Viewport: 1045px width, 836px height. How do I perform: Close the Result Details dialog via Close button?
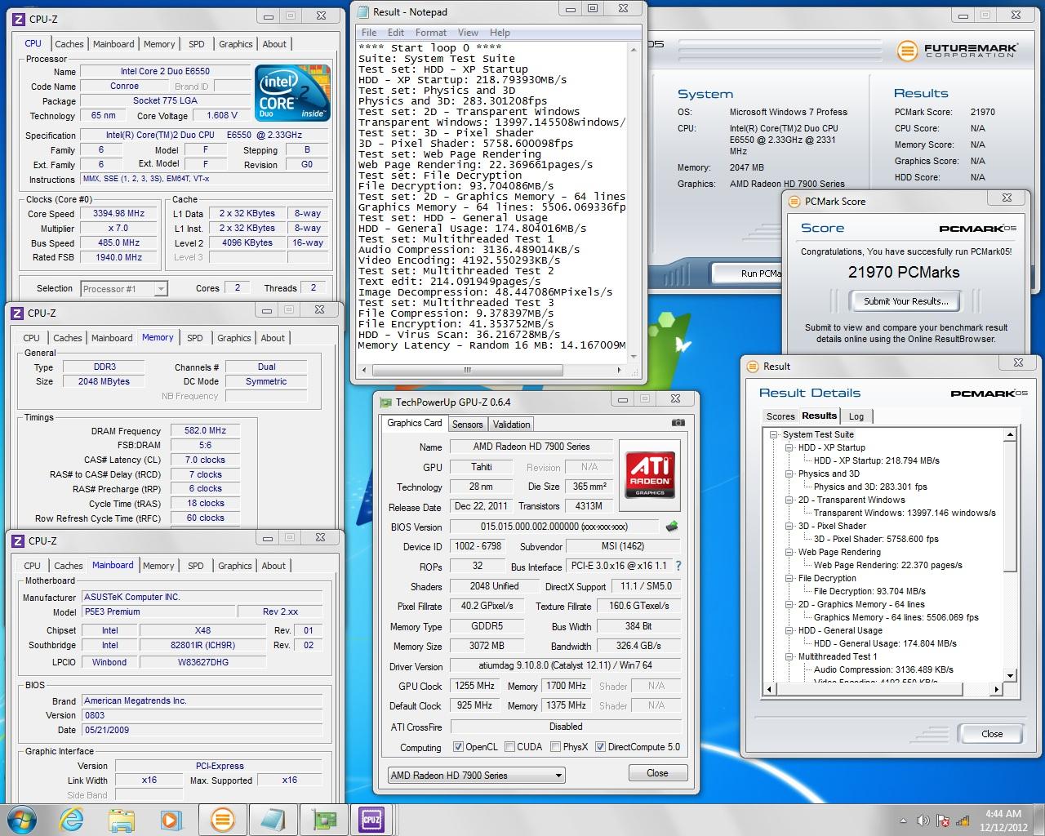[x=992, y=733]
